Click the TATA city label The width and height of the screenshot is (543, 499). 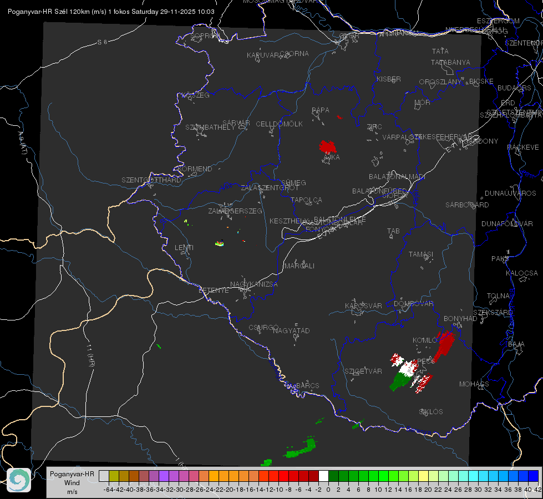440,51
